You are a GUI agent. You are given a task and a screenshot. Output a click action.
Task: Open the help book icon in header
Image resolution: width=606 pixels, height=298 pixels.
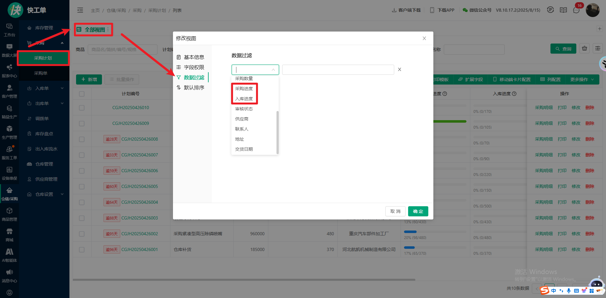coord(563,10)
